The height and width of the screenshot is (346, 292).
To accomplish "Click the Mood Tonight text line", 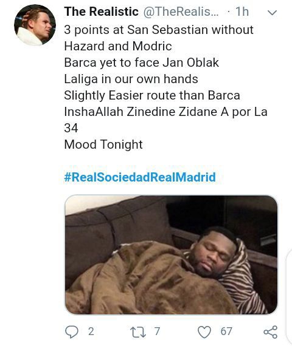I will (103, 144).
